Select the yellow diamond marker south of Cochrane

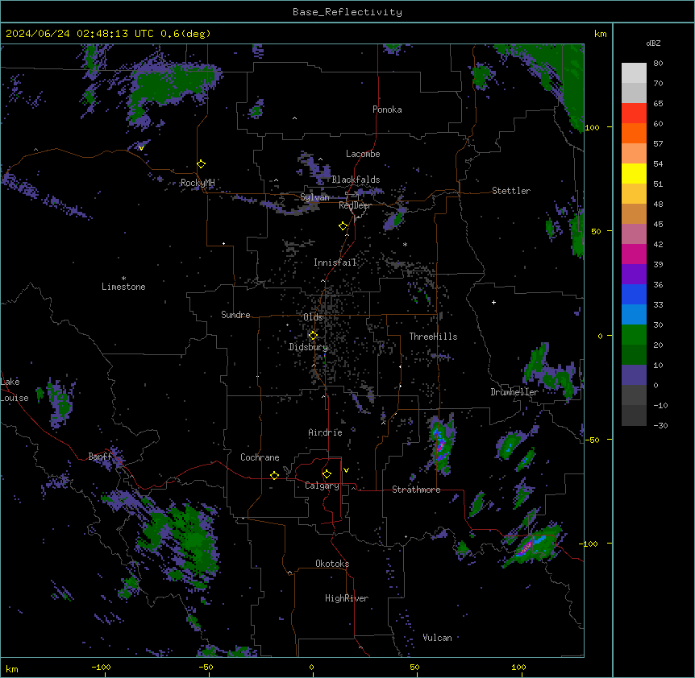click(274, 476)
